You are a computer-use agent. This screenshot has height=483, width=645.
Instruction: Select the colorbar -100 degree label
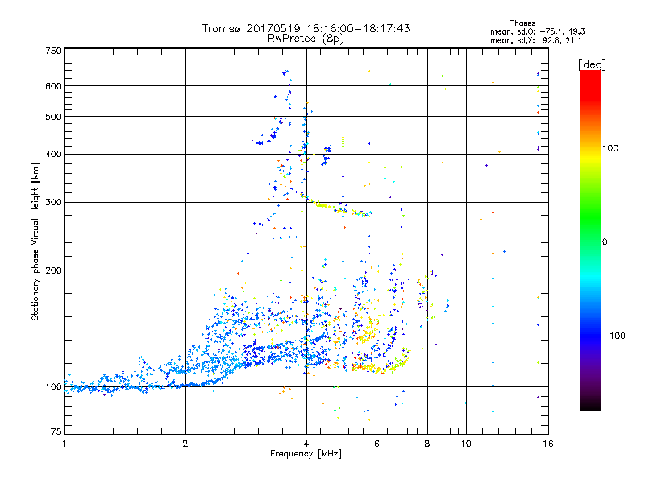(x=614, y=336)
